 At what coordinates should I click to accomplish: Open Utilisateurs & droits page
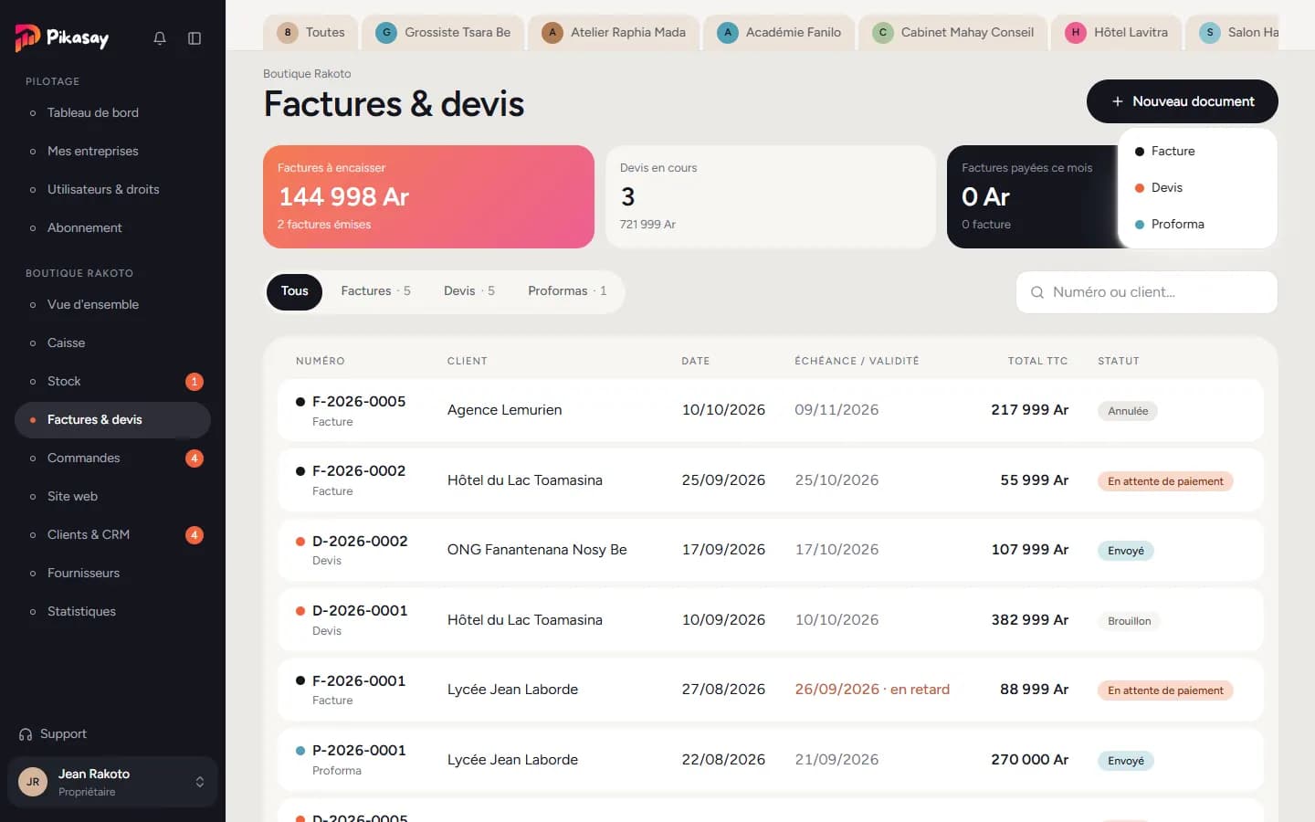(x=112, y=190)
